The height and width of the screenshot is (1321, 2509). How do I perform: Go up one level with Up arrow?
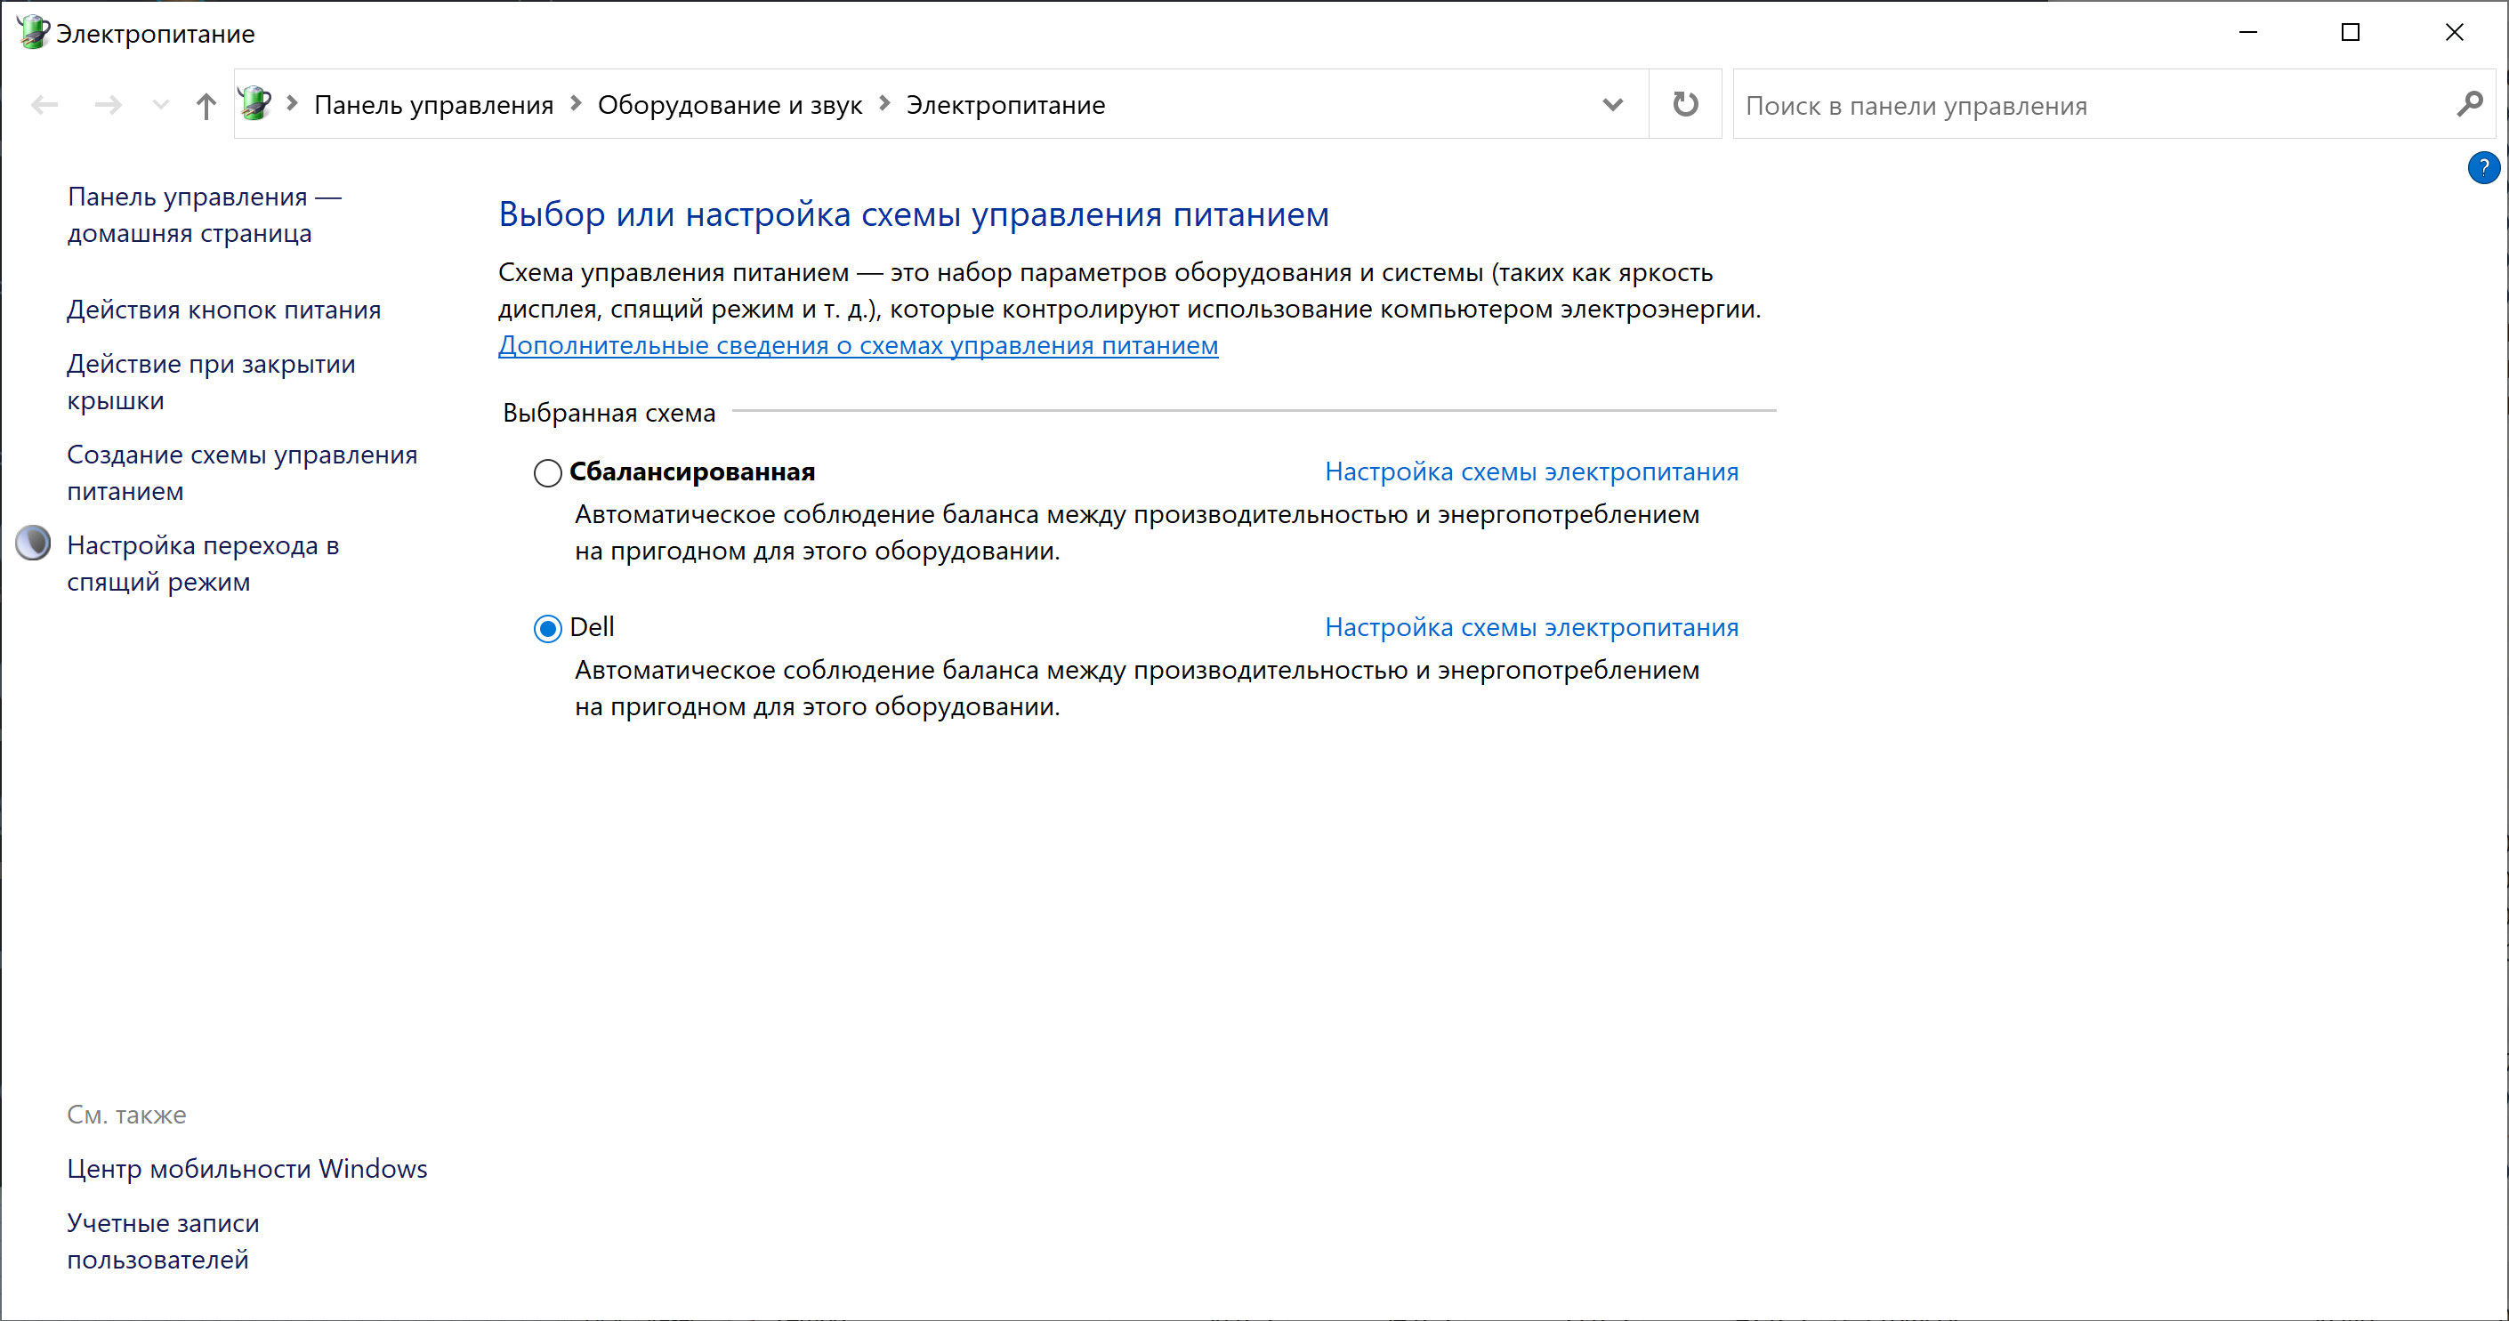[206, 105]
